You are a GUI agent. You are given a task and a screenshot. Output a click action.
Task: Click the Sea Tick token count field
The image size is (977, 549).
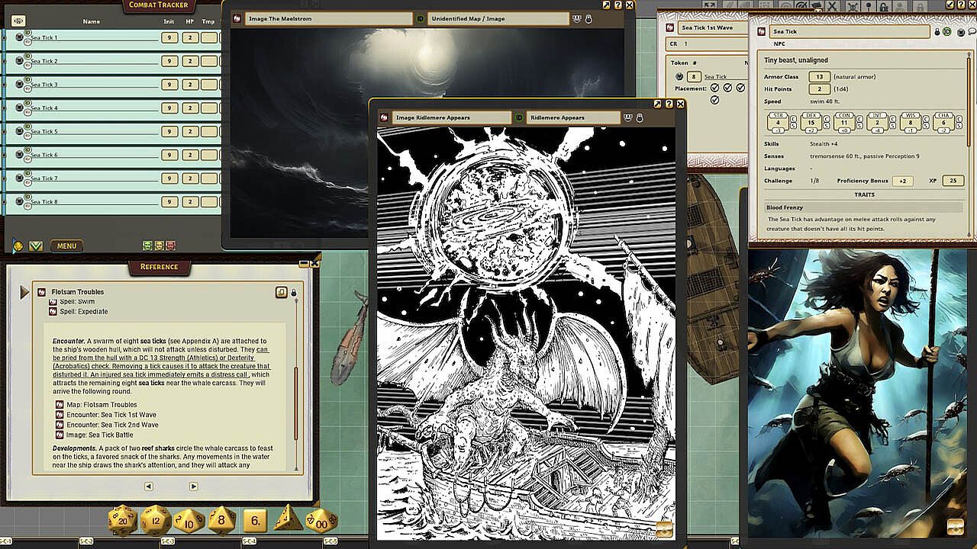[693, 76]
